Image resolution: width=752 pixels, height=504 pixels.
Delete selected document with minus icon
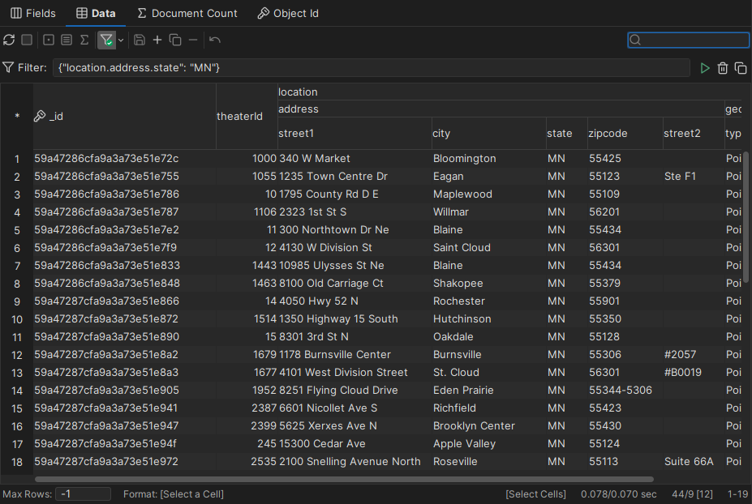[x=193, y=40]
